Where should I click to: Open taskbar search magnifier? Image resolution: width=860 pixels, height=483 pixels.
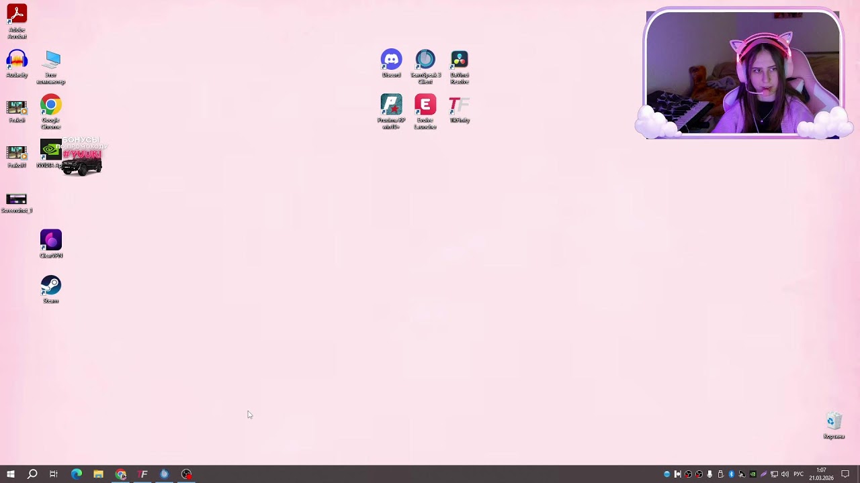point(32,474)
